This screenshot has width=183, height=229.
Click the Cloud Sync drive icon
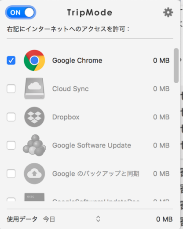pos(34,89)
